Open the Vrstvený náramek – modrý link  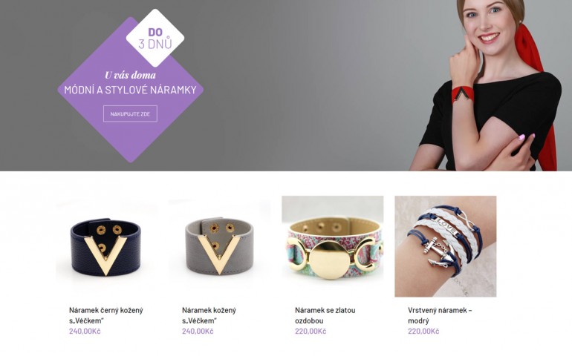[440, 315]
